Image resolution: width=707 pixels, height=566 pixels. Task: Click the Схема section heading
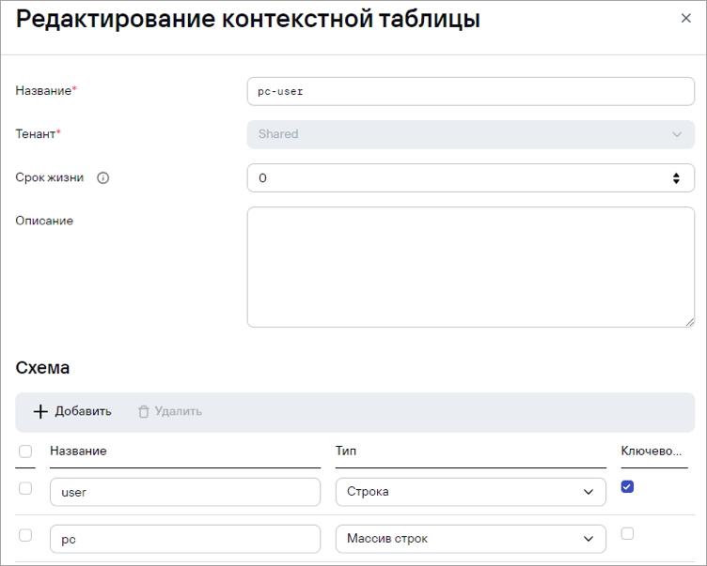(42, 368)
